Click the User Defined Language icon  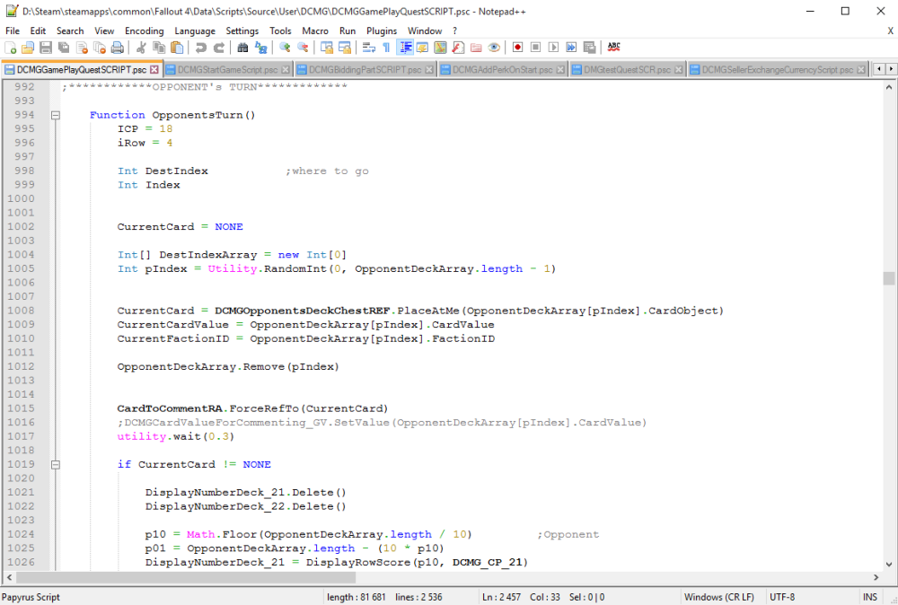click(422, 48)
